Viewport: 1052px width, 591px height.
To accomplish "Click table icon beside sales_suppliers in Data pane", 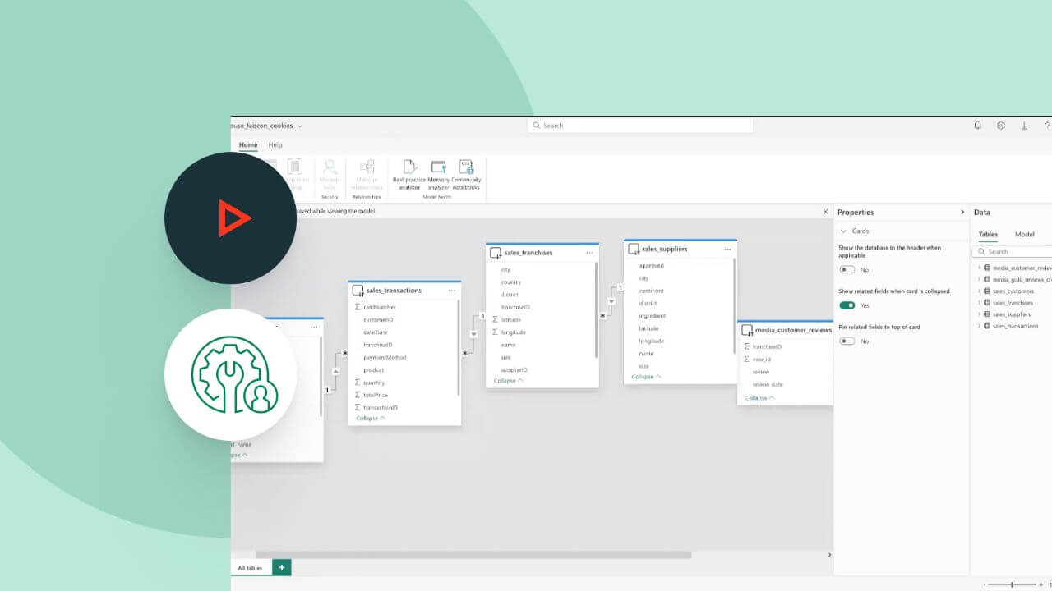I will (987, 314).
